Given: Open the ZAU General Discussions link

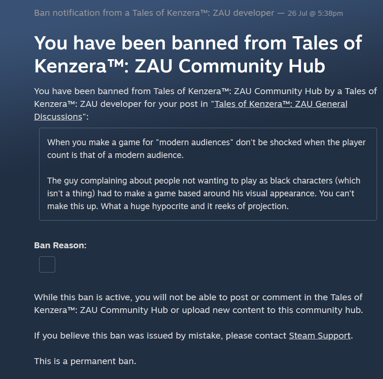Looking at the screenshot, I should [x=281, y=104].
